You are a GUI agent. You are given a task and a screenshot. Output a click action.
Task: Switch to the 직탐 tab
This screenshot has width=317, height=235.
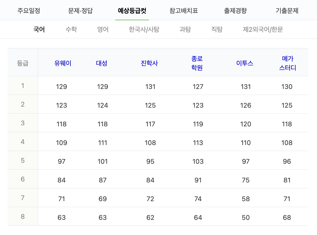click(216, 29)
